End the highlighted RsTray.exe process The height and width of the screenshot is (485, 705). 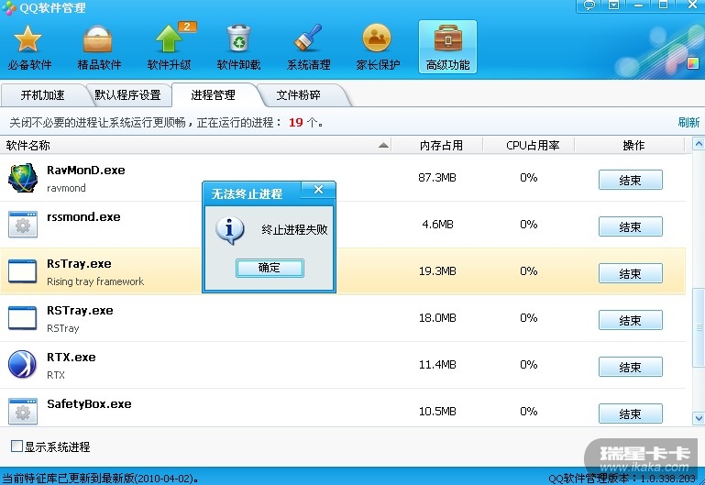pos(631,273)
